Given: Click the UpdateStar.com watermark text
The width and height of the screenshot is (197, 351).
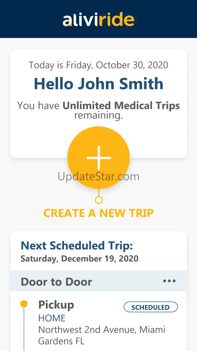Looking at the screenshot, I should pyautogui.click(x=98, y=176).
